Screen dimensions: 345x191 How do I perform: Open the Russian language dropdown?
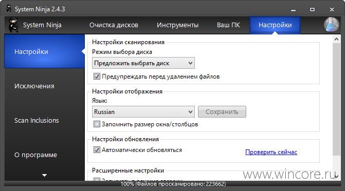[143, 111]
